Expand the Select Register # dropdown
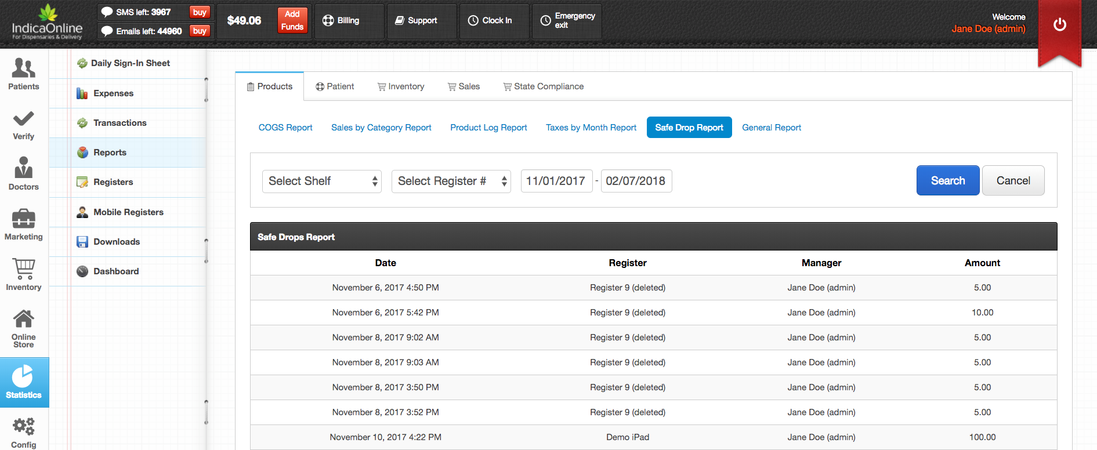The image size is (1097, 450). coord(451,182)
